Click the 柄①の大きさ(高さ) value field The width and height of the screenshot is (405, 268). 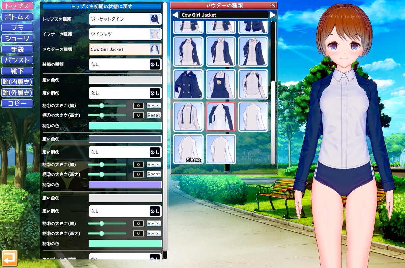click(x=138, y=115)
